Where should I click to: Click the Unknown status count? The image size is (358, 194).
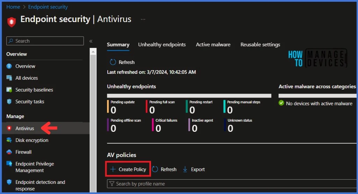click(x=230, y=128)
